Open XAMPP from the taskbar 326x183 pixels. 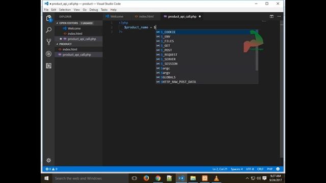pos(205,178)
